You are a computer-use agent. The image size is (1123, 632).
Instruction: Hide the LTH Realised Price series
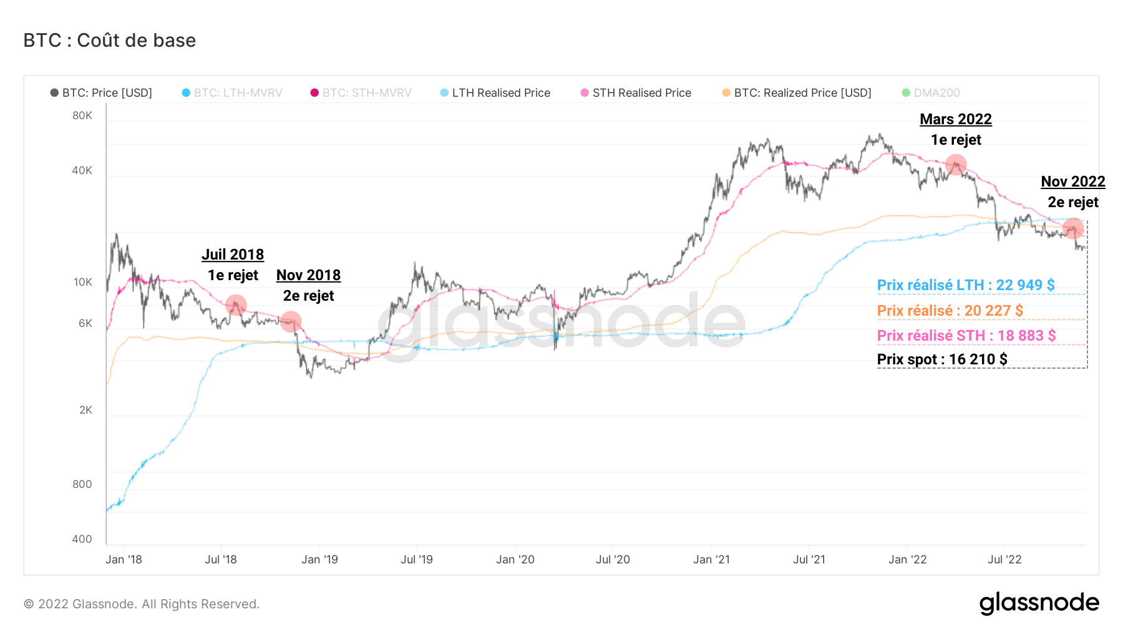click(495, 93)
